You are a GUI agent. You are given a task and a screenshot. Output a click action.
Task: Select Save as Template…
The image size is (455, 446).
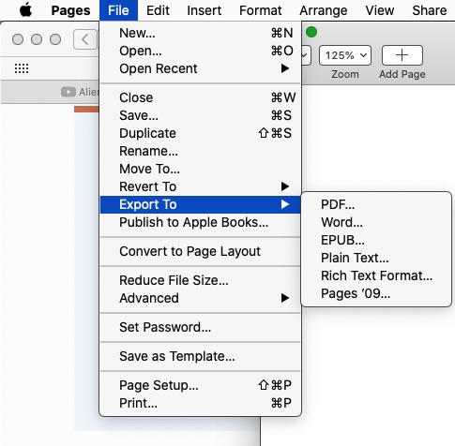(200, 356)
